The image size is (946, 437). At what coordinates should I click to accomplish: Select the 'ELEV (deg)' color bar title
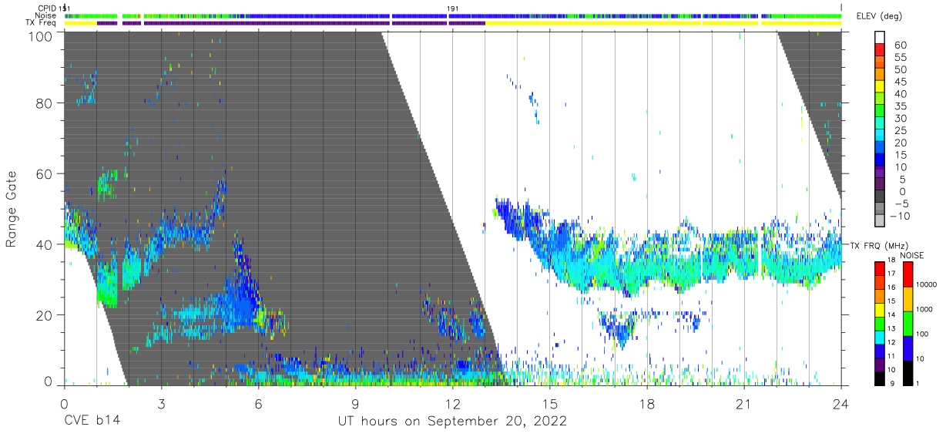click(878, 16)
